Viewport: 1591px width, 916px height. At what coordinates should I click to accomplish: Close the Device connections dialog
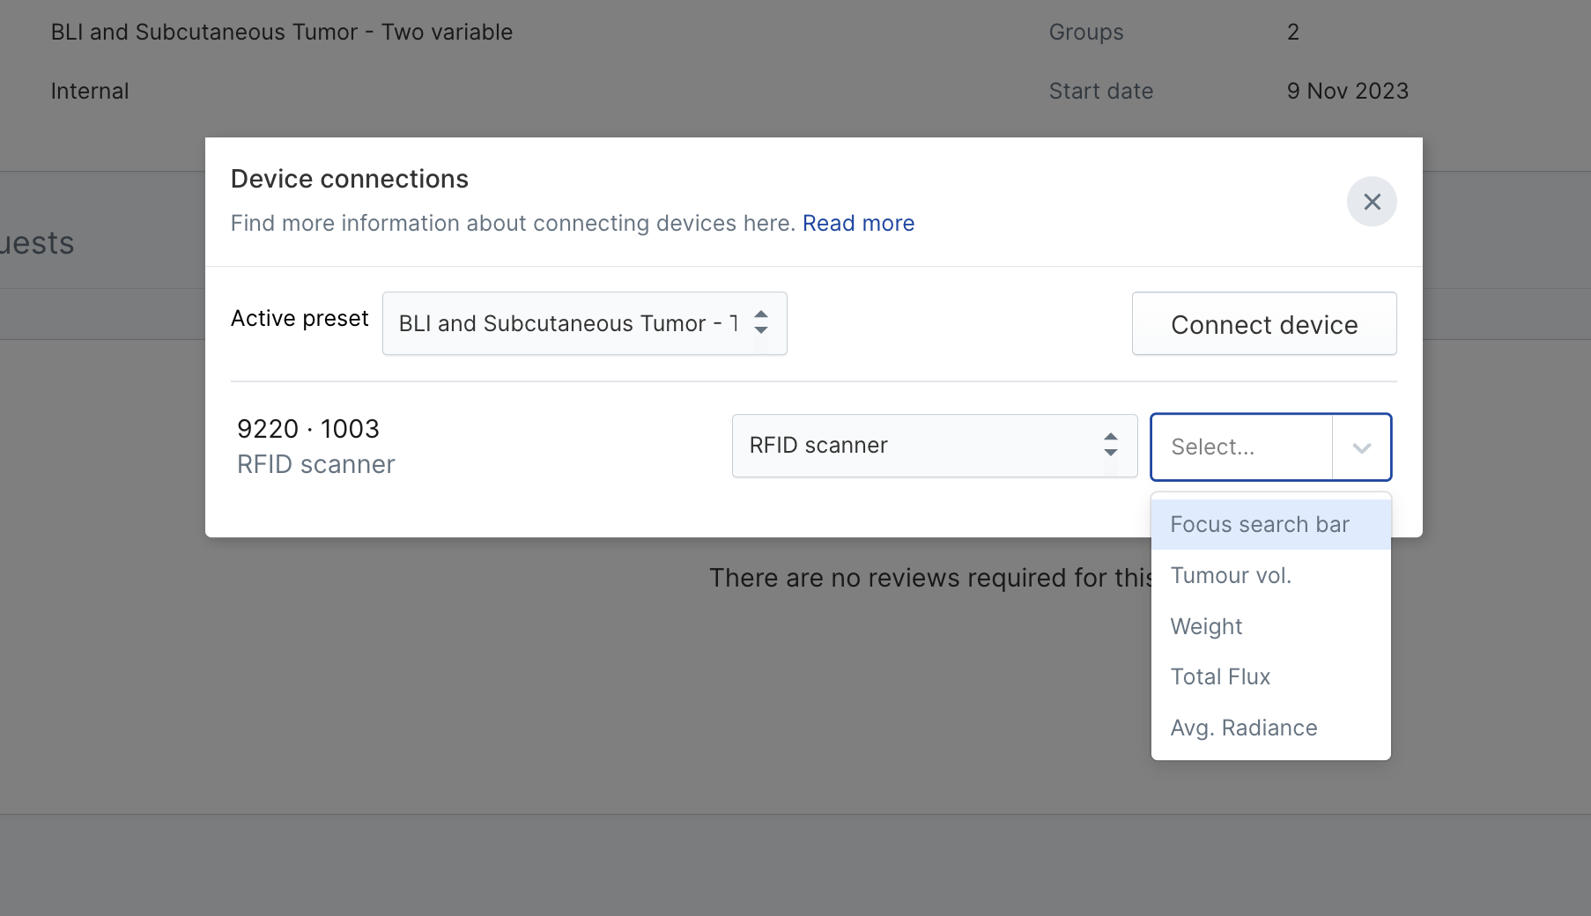(1372, 202)
